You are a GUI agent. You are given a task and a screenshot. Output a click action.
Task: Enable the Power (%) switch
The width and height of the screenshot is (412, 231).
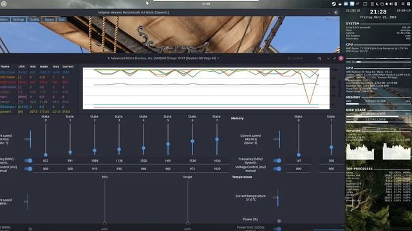[x=279, y=221]
